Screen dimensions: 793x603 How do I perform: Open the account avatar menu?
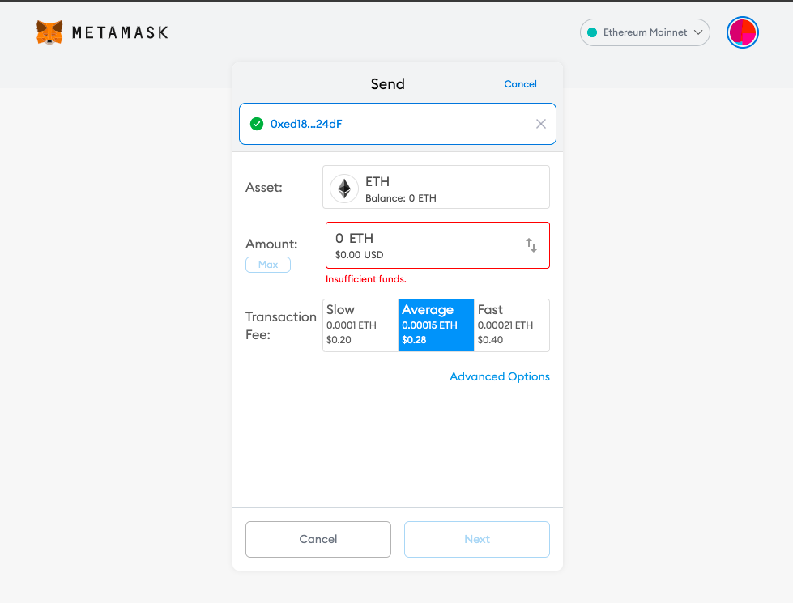point(743,32)
